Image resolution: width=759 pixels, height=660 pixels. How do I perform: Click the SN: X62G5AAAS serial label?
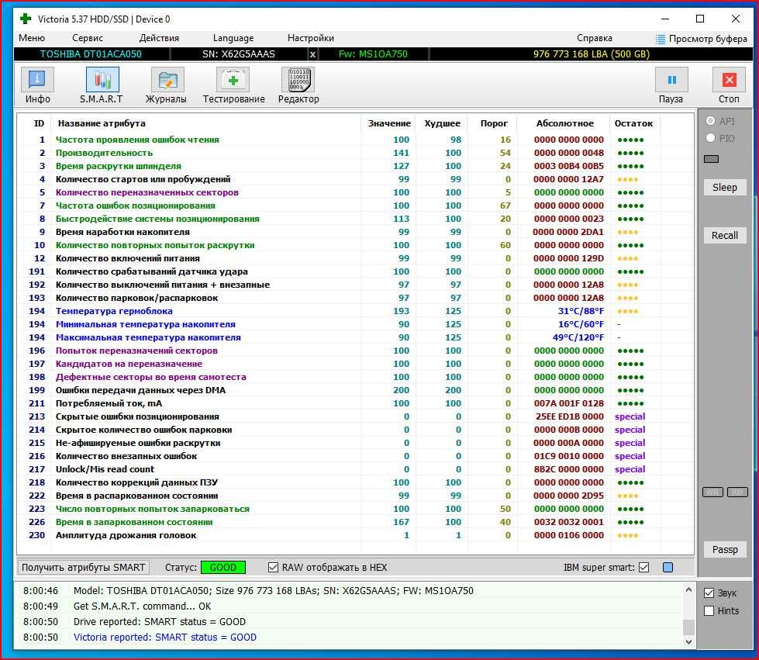click(x=239, y=54)
